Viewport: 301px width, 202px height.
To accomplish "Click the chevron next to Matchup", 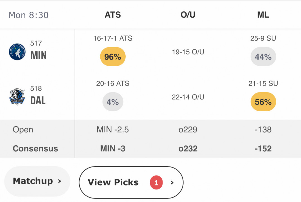I will point(60,181).
